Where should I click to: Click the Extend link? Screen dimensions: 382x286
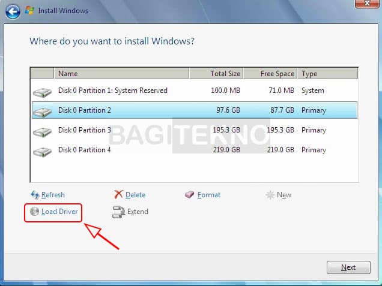[138, 212]
